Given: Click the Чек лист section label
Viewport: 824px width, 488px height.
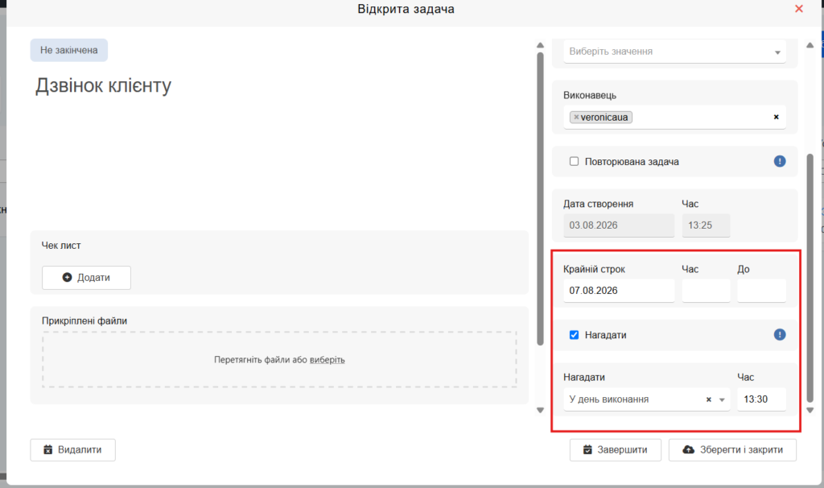Looking at the screenshot, I should click(61, 246).
